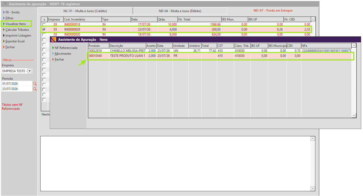Click the Vlr. Total column header

200,19
